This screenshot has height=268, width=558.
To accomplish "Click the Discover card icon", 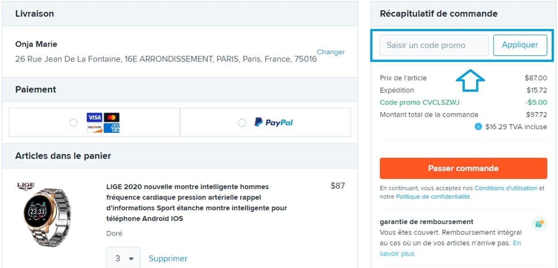I will 95,128.
